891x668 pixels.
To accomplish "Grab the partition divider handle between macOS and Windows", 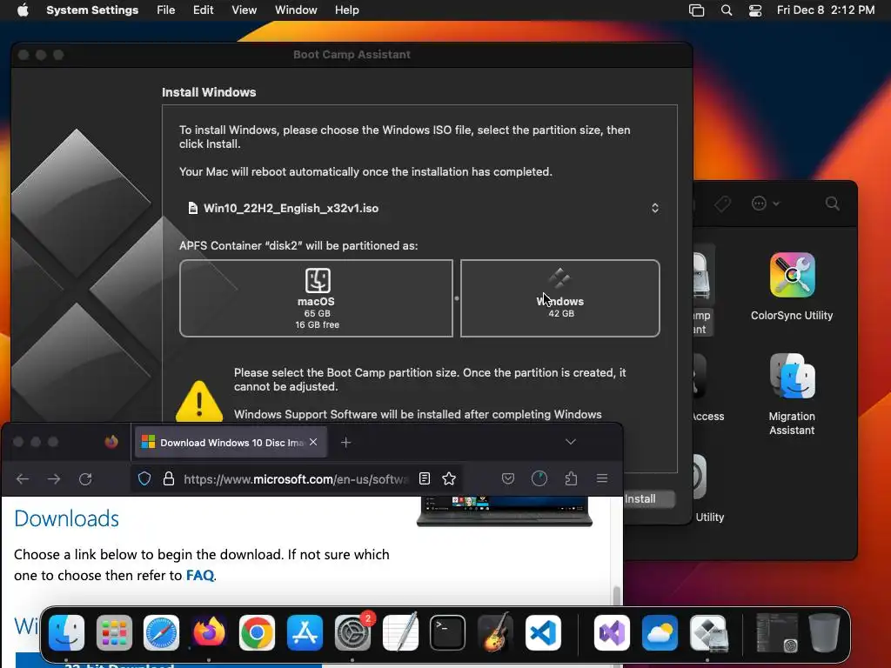I will [x=457, y=298].
